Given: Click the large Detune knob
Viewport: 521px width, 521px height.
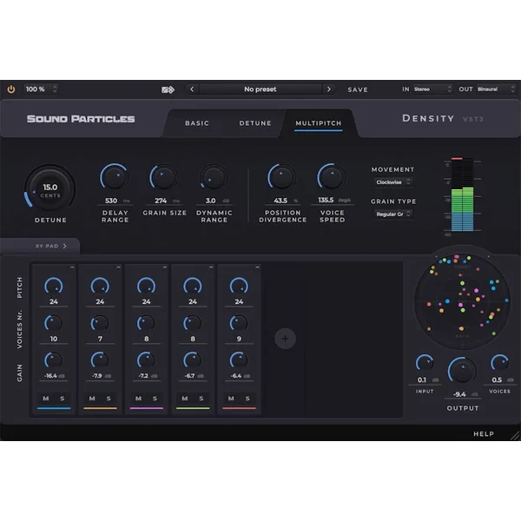Looking at the screenshot, I should (x=50, y=189).
